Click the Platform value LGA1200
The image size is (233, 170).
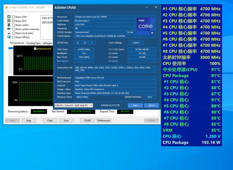point(104,24)
